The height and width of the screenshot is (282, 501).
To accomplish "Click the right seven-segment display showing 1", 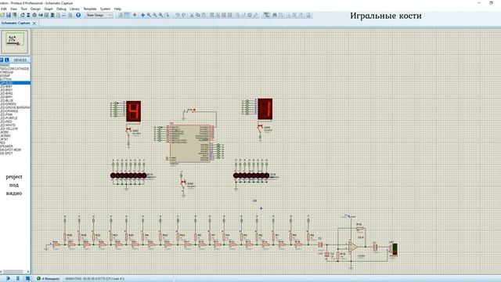I will (x=265, y=109).
